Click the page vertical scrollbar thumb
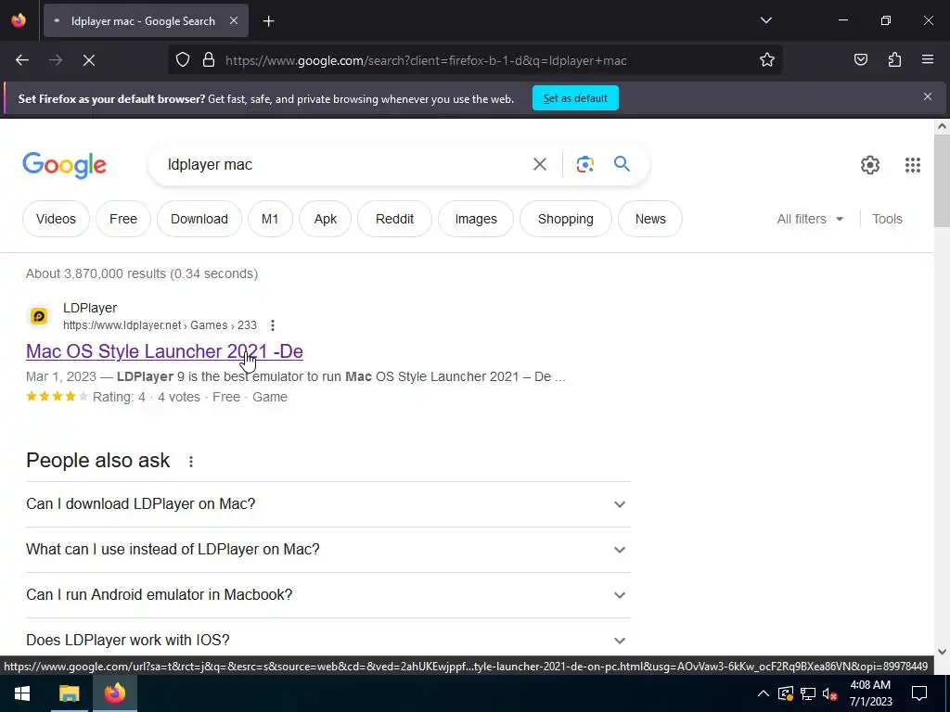This screenshot has width=950, height=712. tap(942, 181)
